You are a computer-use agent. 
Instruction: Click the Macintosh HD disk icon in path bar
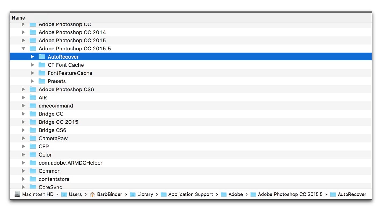pyautogui.click(x=17, y=194)
